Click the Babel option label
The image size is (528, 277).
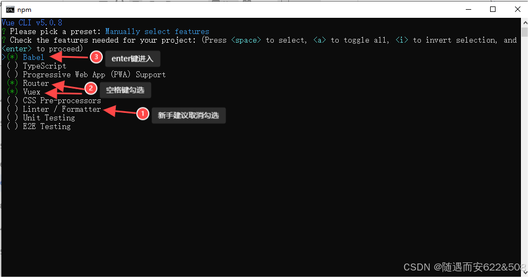[34, 57]
